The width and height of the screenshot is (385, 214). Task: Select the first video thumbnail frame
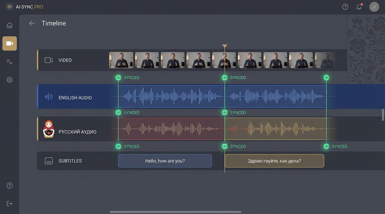click(121, 60)
